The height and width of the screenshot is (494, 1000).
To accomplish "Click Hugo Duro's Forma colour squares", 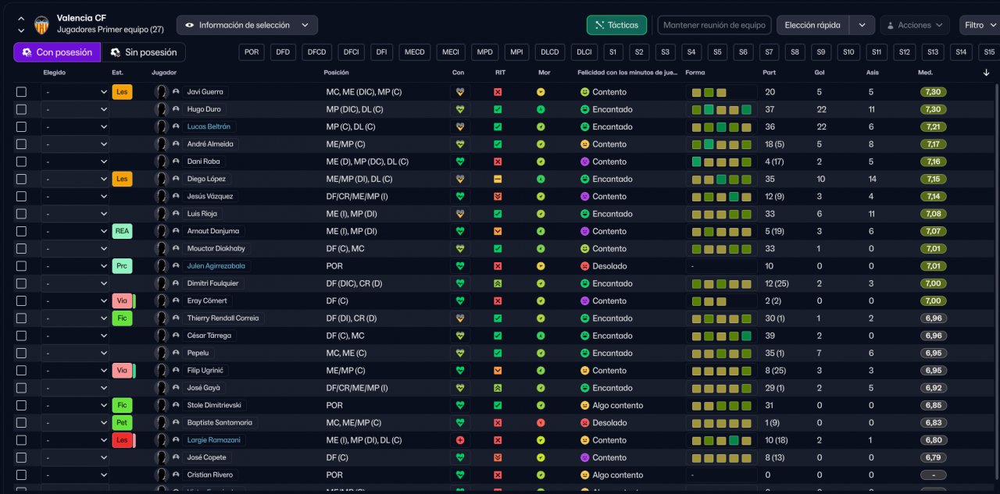I will [721, 109].
